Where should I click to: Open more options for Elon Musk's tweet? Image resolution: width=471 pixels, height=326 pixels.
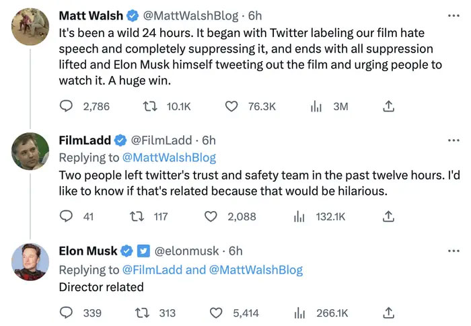453,251
